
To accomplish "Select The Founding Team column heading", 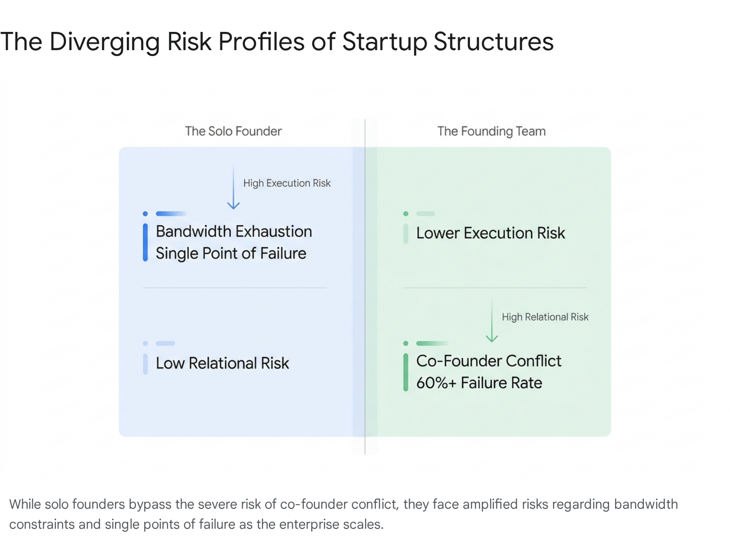I will tap(491, 131).
